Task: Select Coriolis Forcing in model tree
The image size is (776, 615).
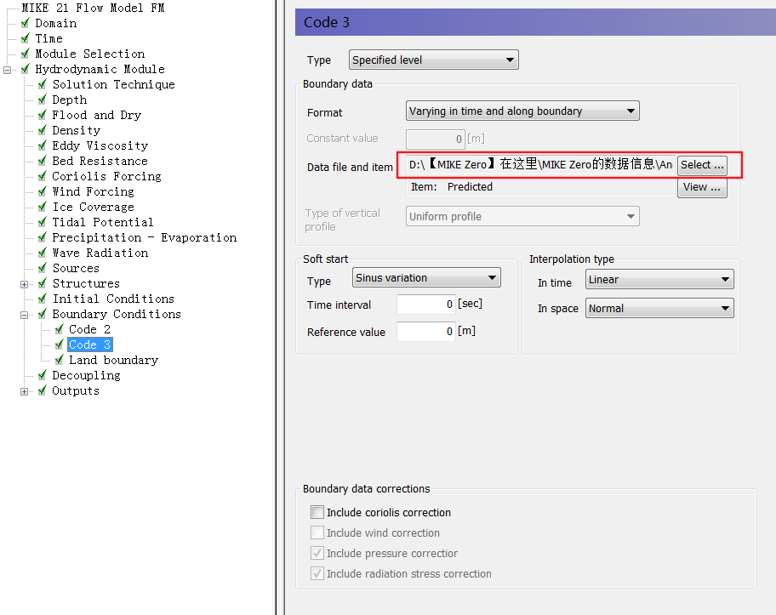Action: click(107, 176)
